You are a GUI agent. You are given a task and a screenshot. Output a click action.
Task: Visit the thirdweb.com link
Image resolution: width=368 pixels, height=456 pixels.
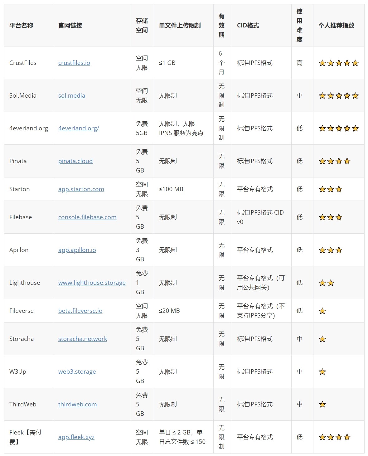77,404
